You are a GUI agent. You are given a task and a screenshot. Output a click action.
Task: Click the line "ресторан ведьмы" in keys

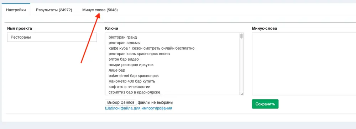coord(124,43)
